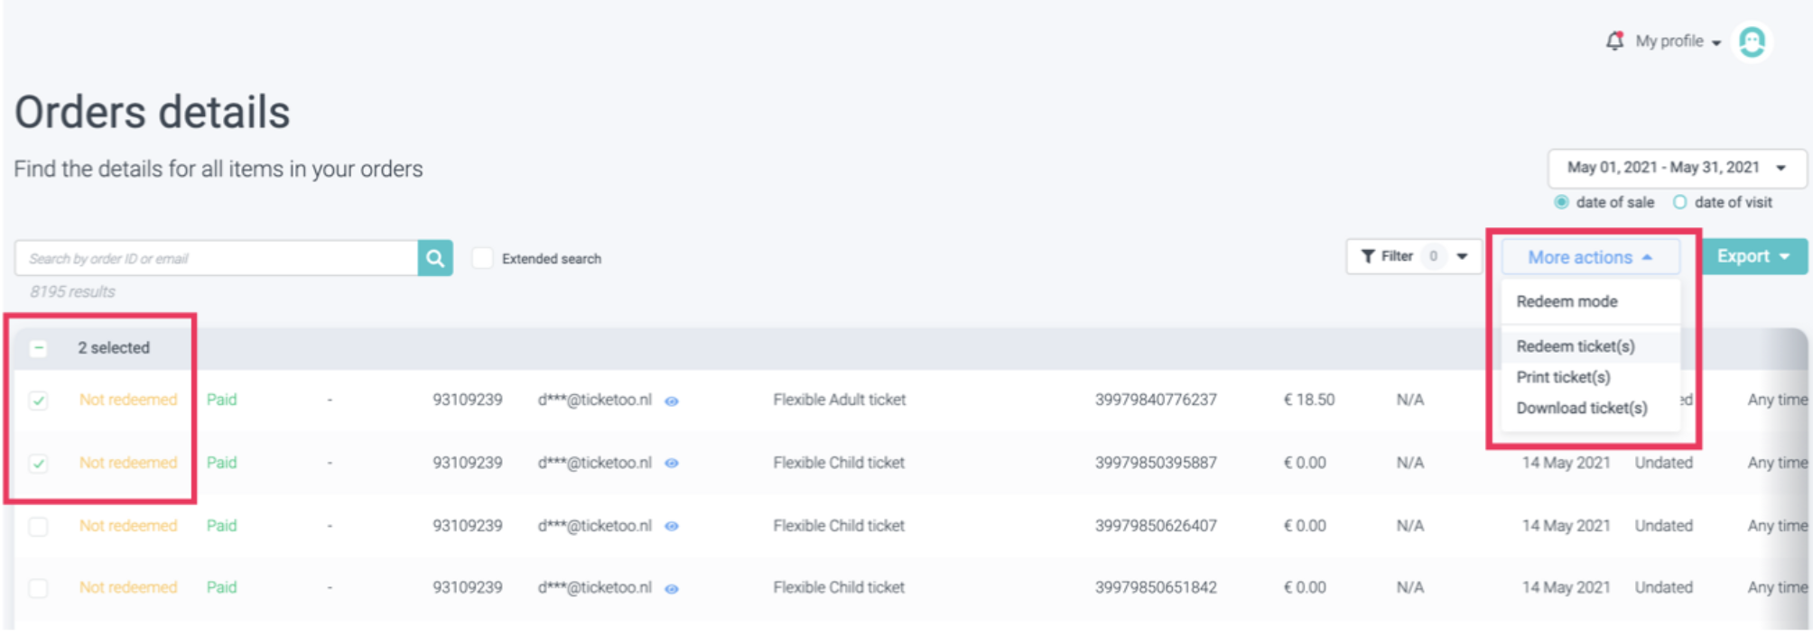Reveal email for ticket 39979840776237
This screenshot has width=1813, height=635.
(672, 401)
